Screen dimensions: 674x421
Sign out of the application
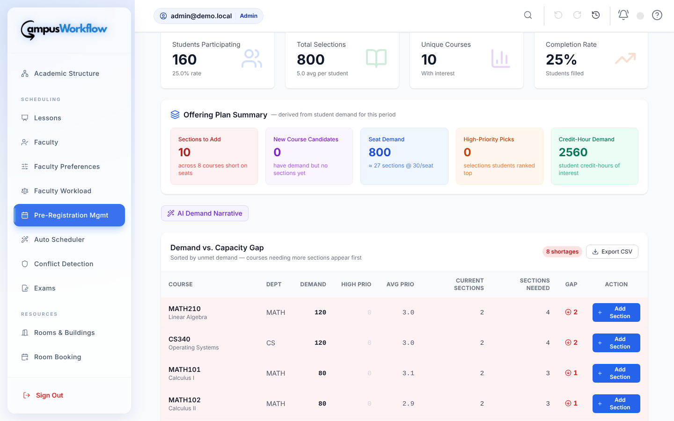69,395
